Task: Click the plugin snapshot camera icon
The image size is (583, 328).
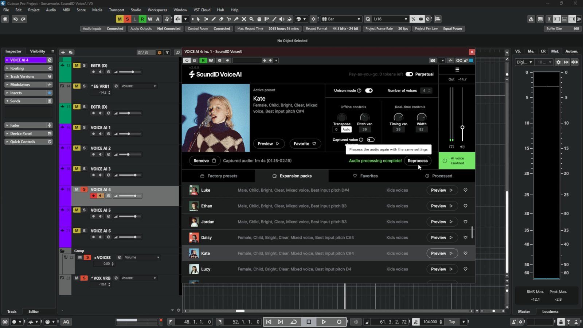Action: [x=433, y=60]
